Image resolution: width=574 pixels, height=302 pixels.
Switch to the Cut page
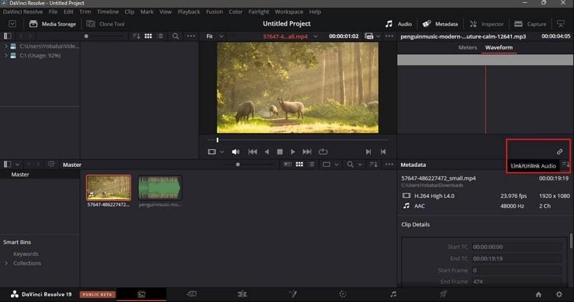click(192, 294)
